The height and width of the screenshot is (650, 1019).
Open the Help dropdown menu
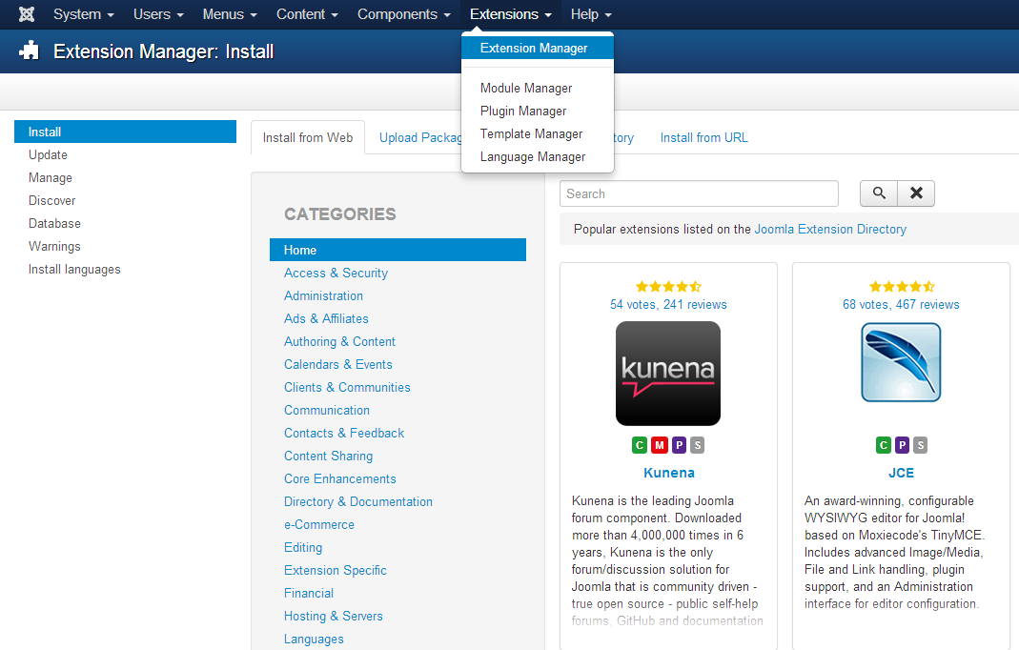point(591,14)
